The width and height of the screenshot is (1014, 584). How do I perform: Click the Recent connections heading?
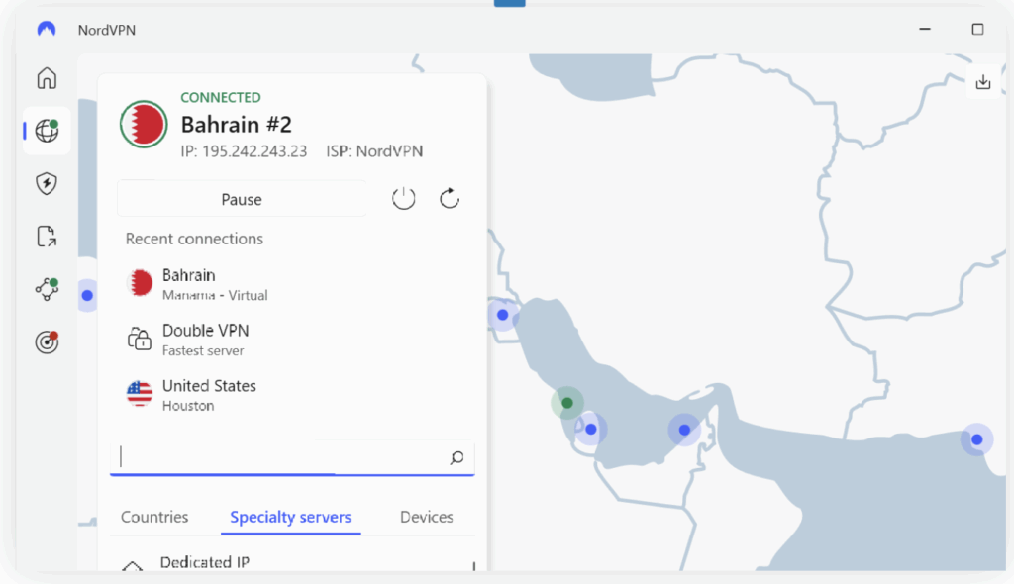coord(194,239)
